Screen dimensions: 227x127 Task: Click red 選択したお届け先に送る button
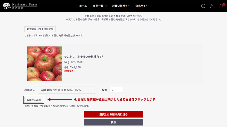(x=113, y=114)
